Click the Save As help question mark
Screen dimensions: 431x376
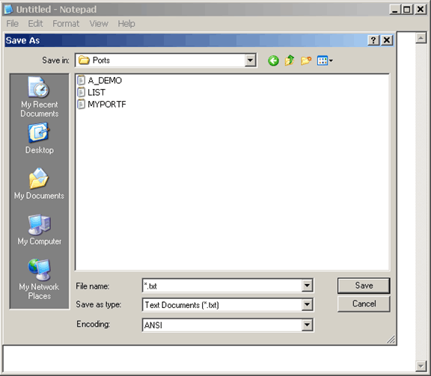click(373, 40)
